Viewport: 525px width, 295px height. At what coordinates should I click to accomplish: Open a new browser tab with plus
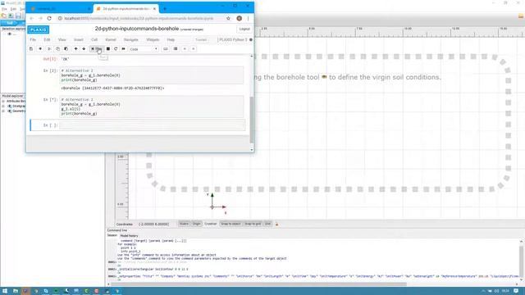tap(165, 9)
